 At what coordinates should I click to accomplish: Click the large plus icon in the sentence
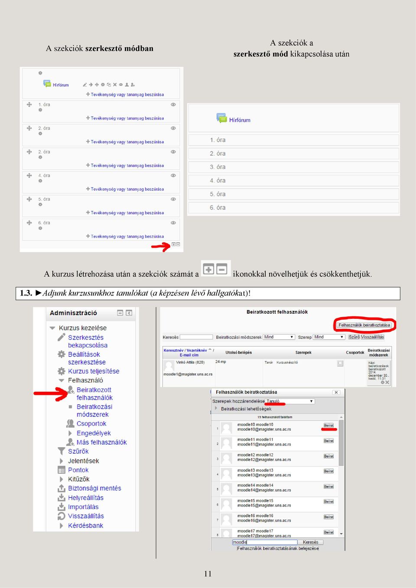[208, 270]
